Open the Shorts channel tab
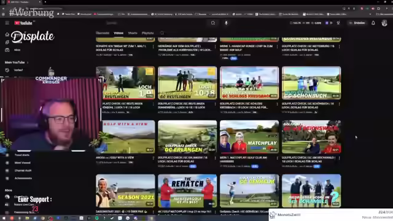This screenshot has width=393, height=221. click(133, 33)
